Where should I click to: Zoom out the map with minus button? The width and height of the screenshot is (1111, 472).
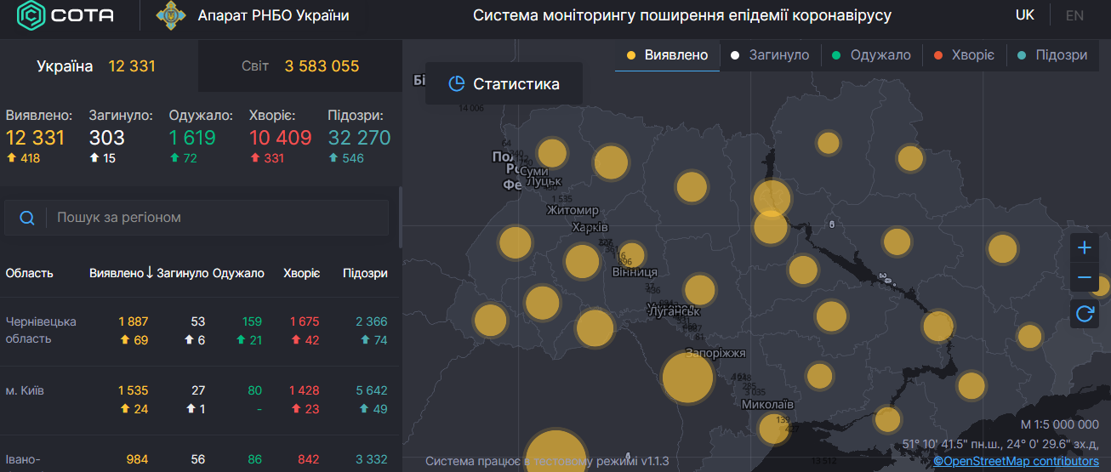(x=1084, y=278)
